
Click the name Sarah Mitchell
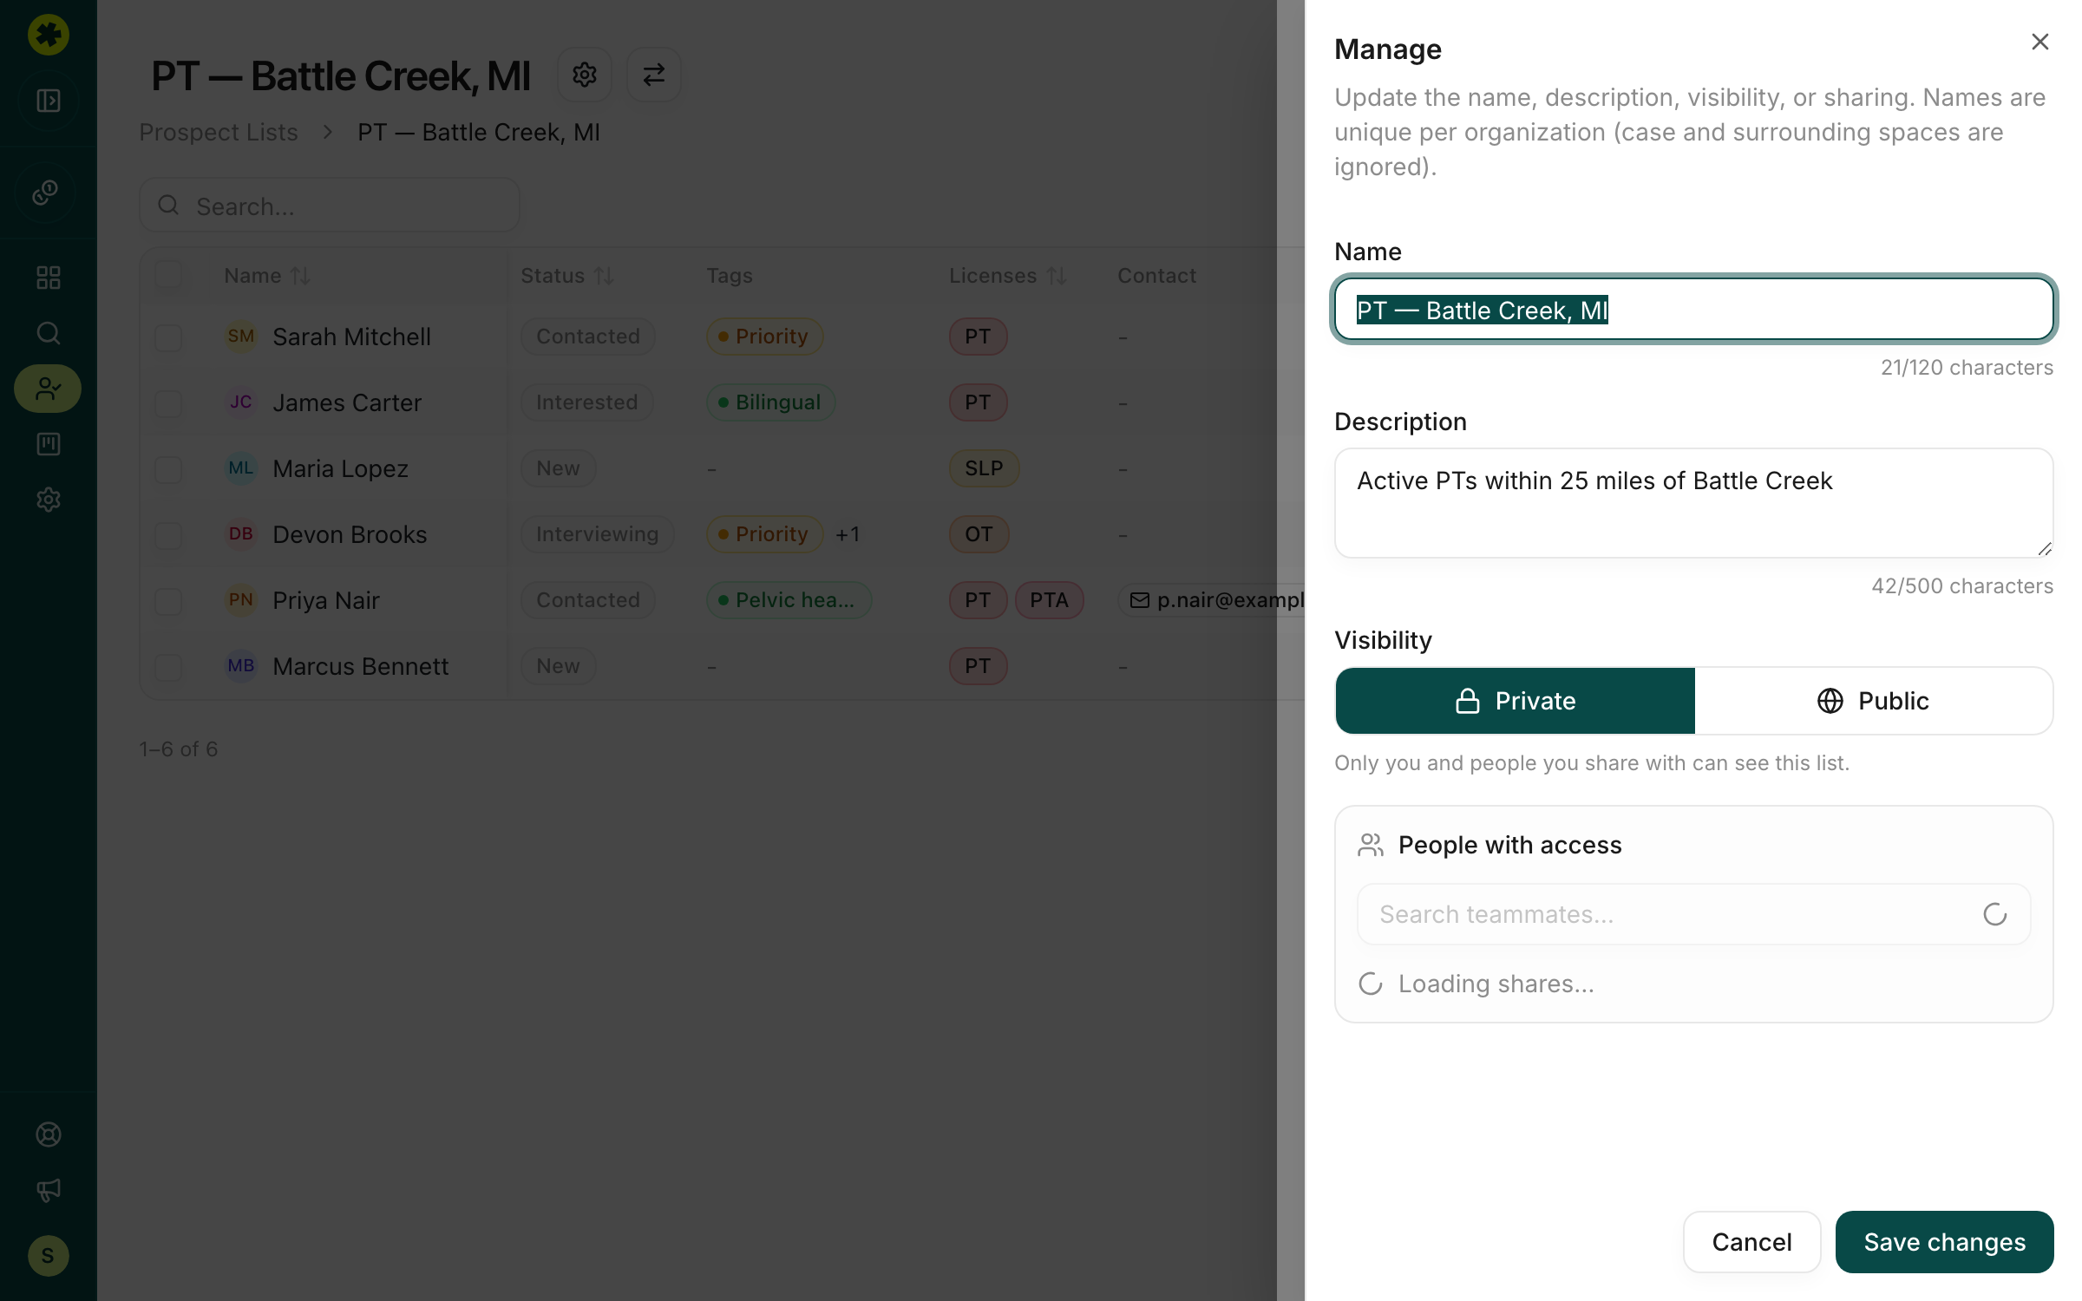pyautogui.click(x=351, y=337)
